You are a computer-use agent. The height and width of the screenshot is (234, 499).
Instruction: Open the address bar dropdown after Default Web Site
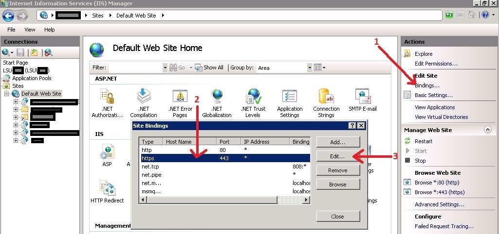point(163,15)
